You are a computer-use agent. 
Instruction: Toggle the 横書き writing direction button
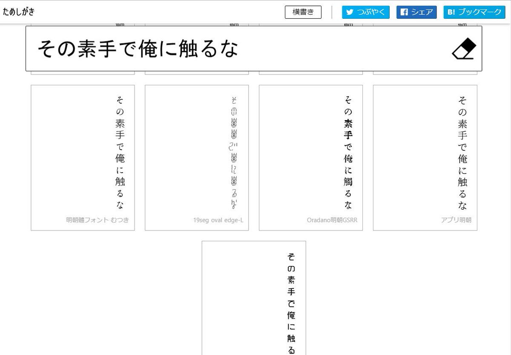click(303, 12)
